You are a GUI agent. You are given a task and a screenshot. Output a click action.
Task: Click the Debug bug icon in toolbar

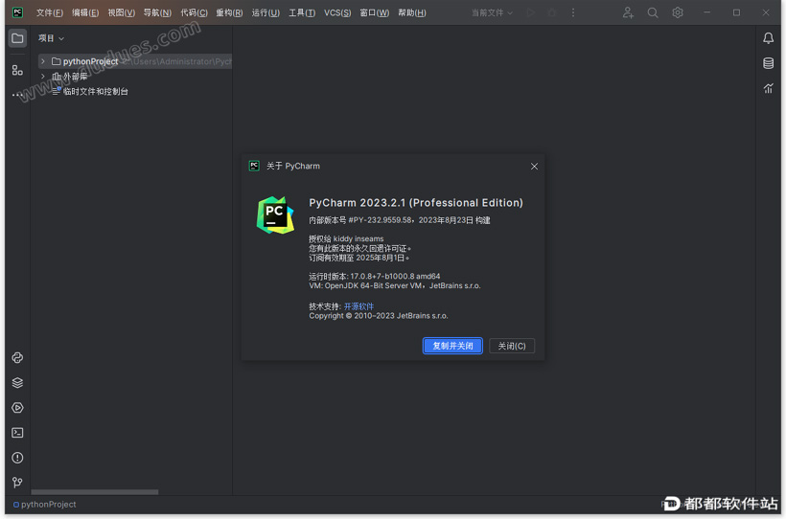pos(552,12)
